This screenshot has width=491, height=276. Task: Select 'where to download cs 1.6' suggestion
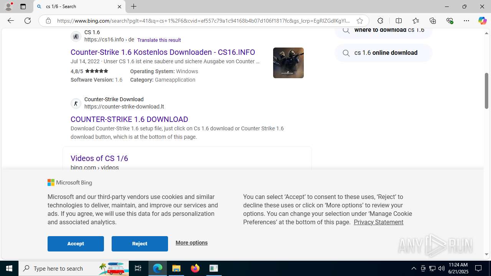point(384,32)
